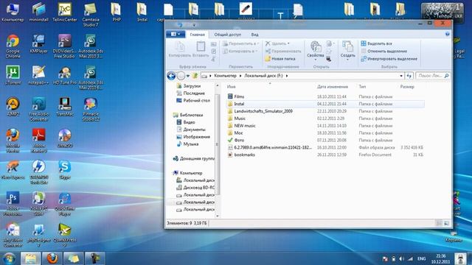Open the Adobe Reader desktop icon
This screenshot has height=265, width=472.
[39, 141]
